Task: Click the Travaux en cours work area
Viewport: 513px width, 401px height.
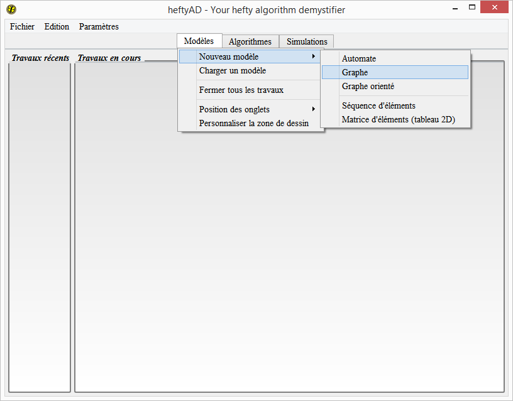Action: 290,227
